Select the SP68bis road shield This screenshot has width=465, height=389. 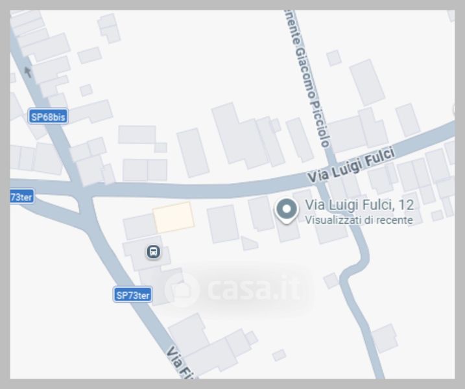48,117
